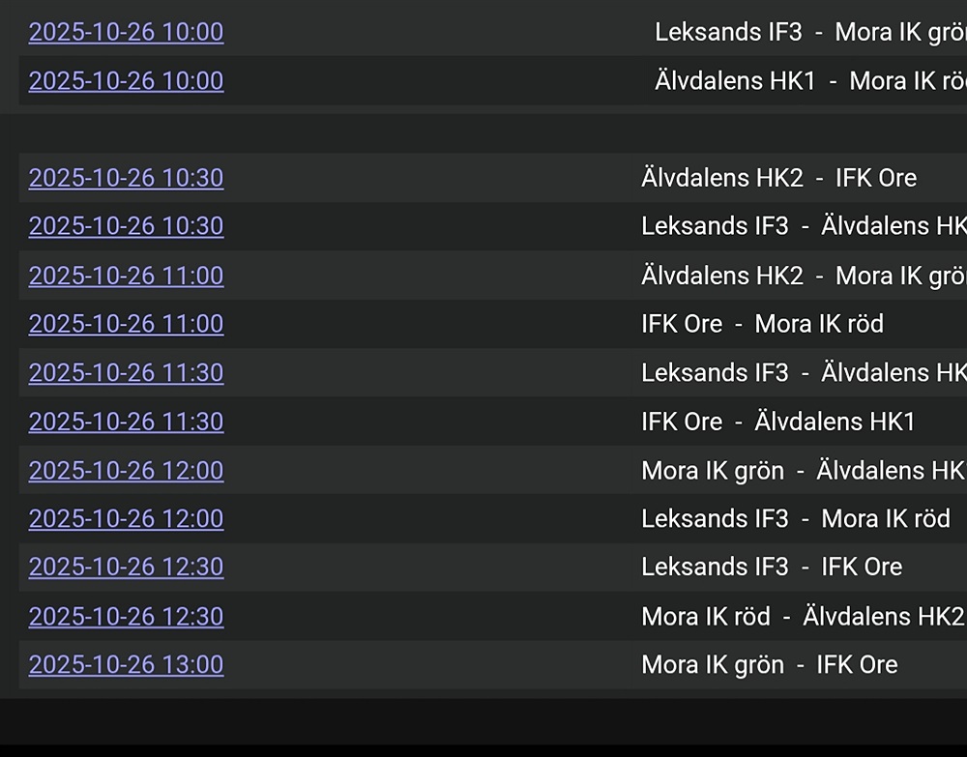Click 12:30 date link for Leksands IF3 – IFK Ore
The width and height of the screenshot is (967, 757).
point(126,568)
